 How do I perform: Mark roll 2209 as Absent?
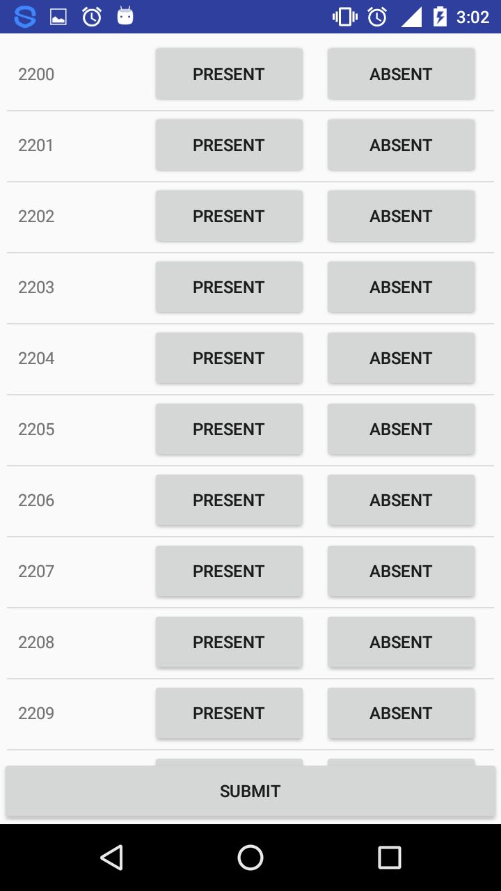401,713
